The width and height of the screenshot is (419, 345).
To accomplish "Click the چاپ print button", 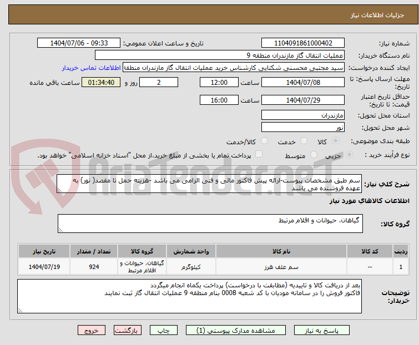I will 164,331.
